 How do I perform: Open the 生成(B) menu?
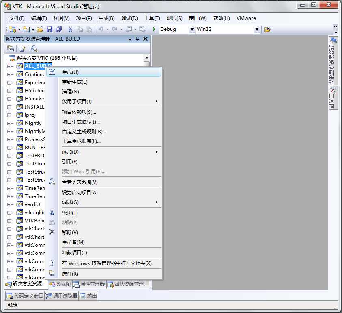[106, 18]
